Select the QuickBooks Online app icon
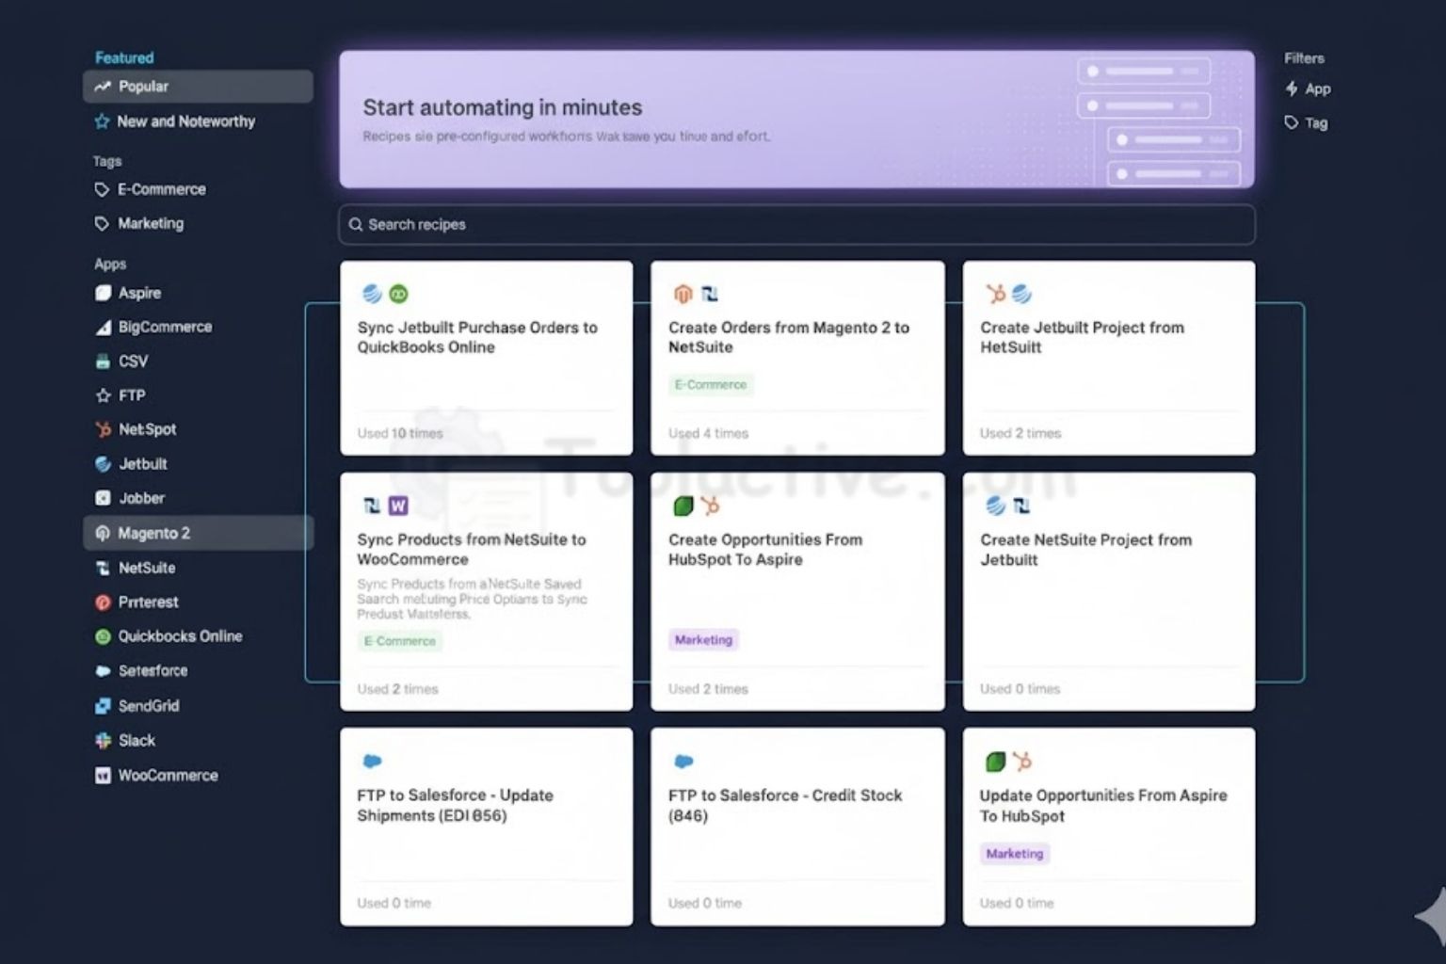 [x=104, y=636]
